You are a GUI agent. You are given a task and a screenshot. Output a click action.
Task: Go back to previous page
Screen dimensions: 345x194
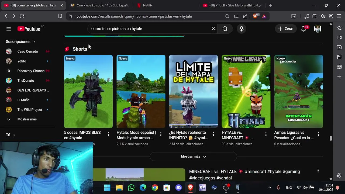coord(6,16)
